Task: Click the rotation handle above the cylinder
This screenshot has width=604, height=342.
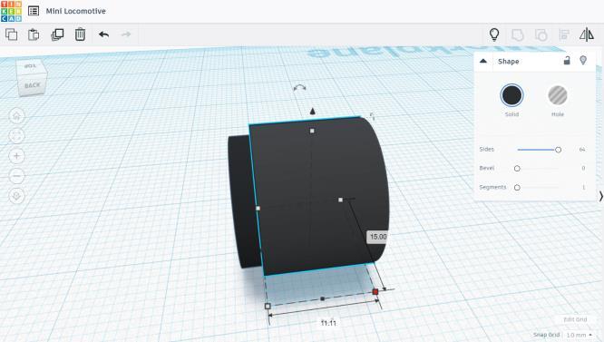Action: (299, 88)
